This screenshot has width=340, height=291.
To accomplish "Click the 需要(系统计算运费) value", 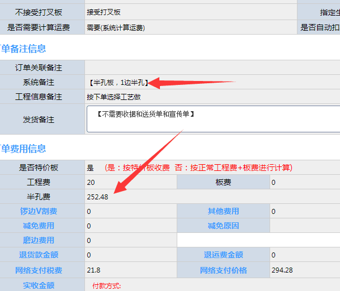I will tap(120, 27).
